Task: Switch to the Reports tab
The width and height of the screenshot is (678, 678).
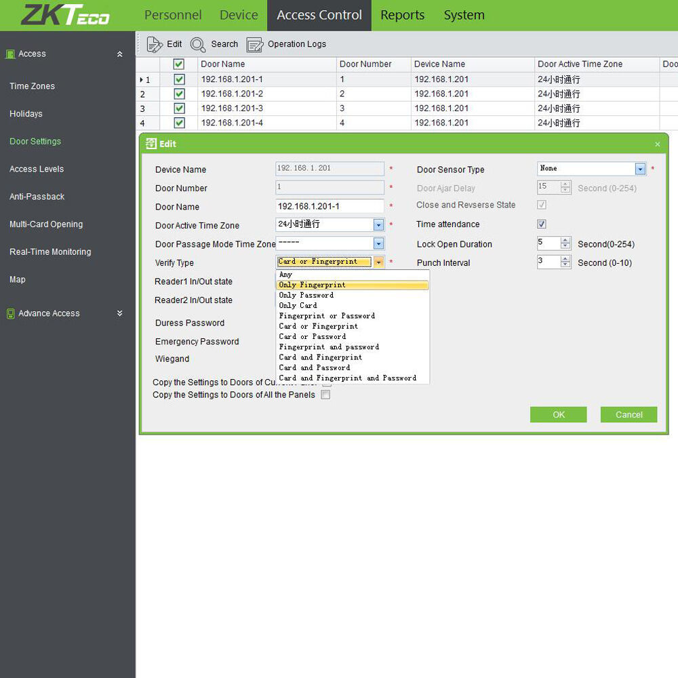Action: [x=402, y=15]
